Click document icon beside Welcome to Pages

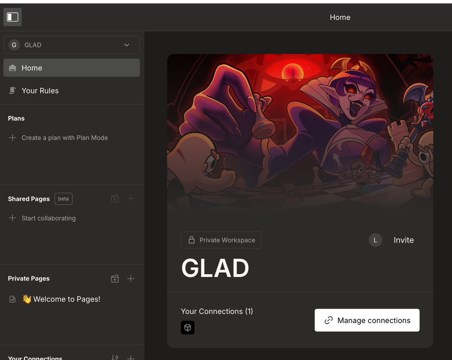[x=12, y=299]
